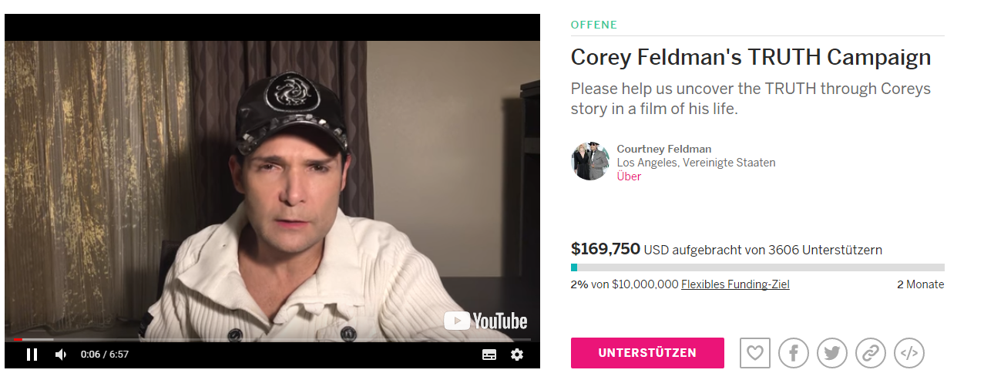Open the video on YouTube via the logo

tap(485, 321)
